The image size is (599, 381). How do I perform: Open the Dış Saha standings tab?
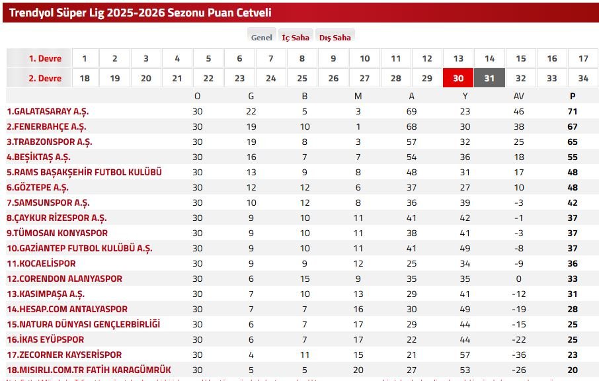[335, 38]
